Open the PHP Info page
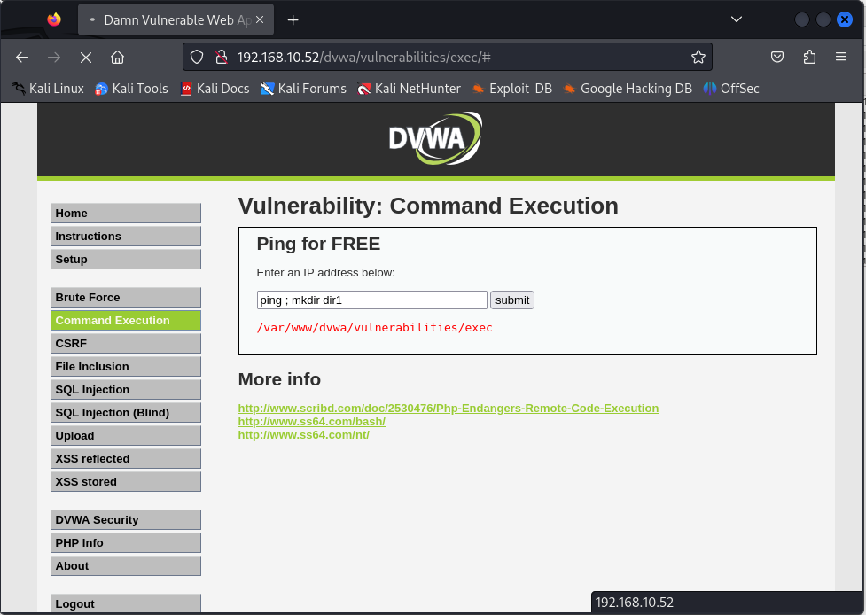The width and height of the screenshot is (866, 615). pyautogui.click(x=126, y=543)
